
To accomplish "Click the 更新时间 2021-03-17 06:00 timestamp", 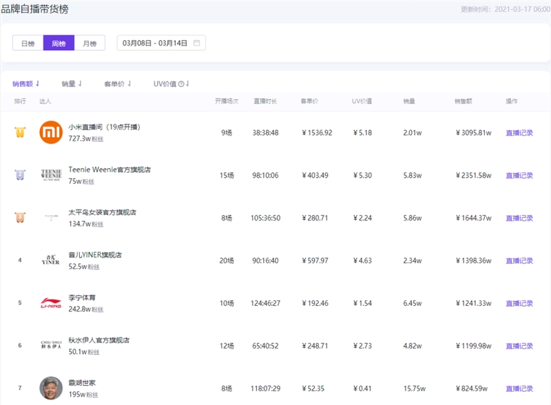I will (506, 10).
